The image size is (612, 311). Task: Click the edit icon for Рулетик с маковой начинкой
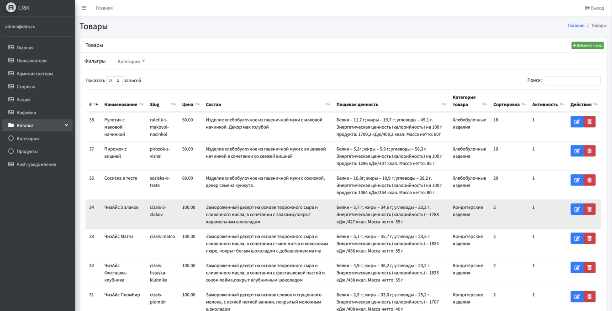pos(577,122)
